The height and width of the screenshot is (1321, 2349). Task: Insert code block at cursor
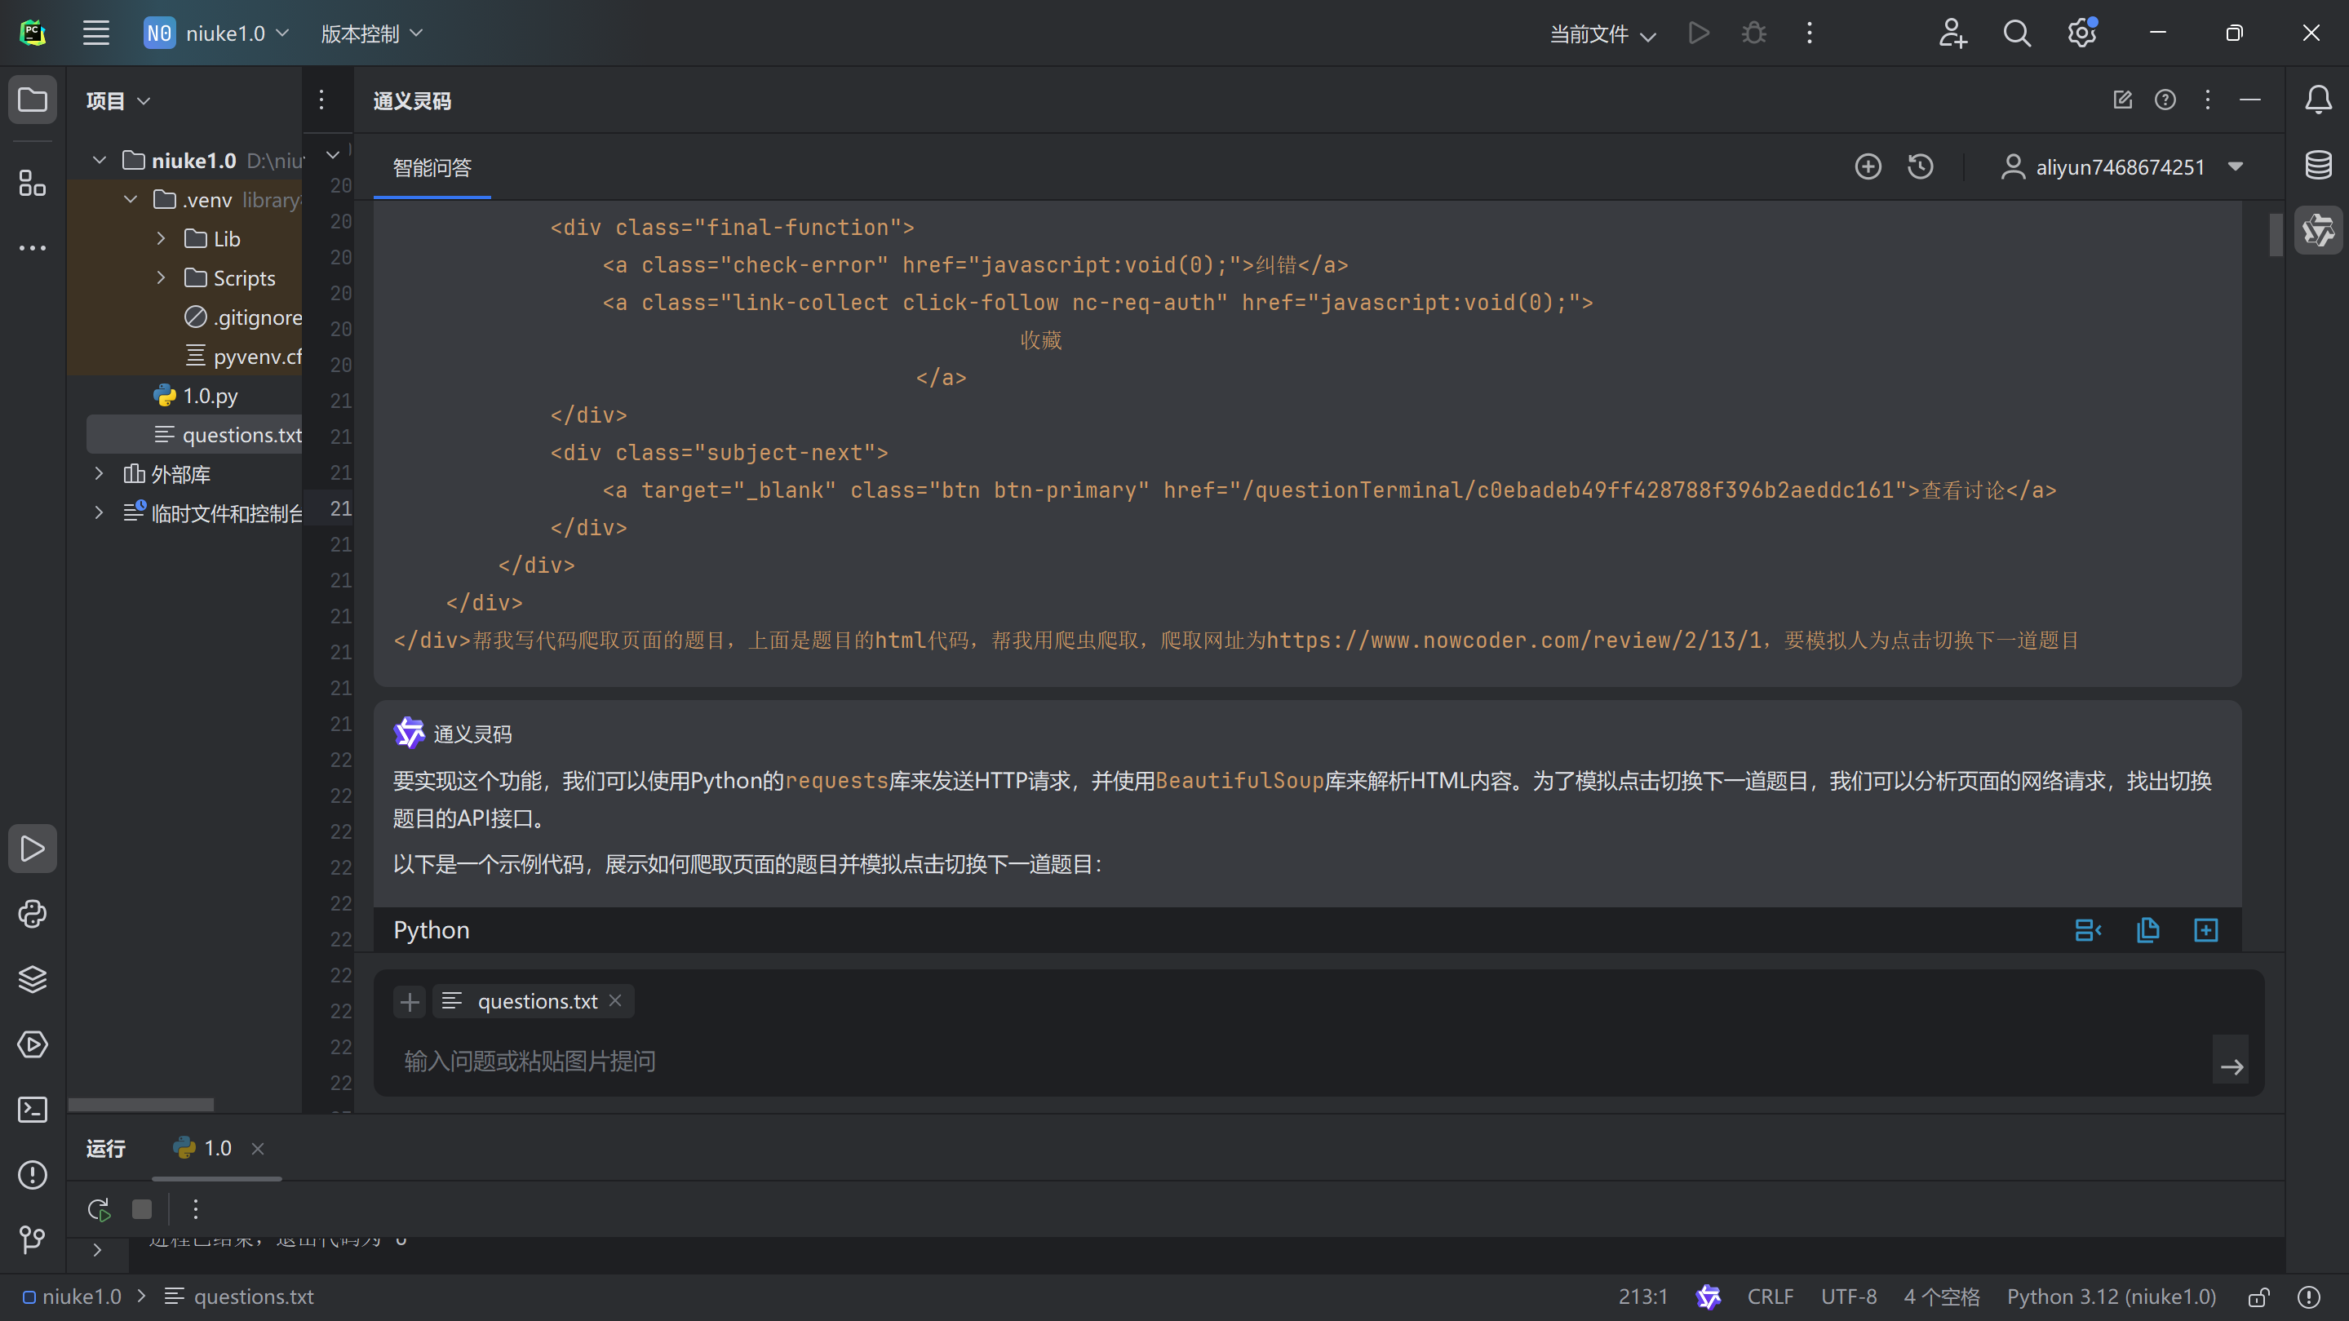click(x=2088, y=930)
